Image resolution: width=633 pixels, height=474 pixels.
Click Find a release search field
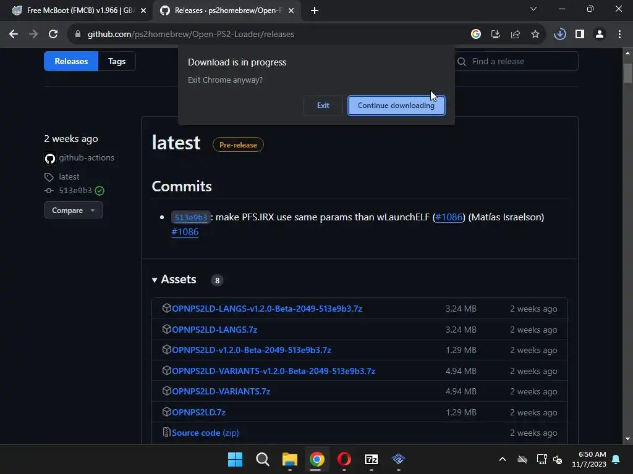[x=517, y=61]
